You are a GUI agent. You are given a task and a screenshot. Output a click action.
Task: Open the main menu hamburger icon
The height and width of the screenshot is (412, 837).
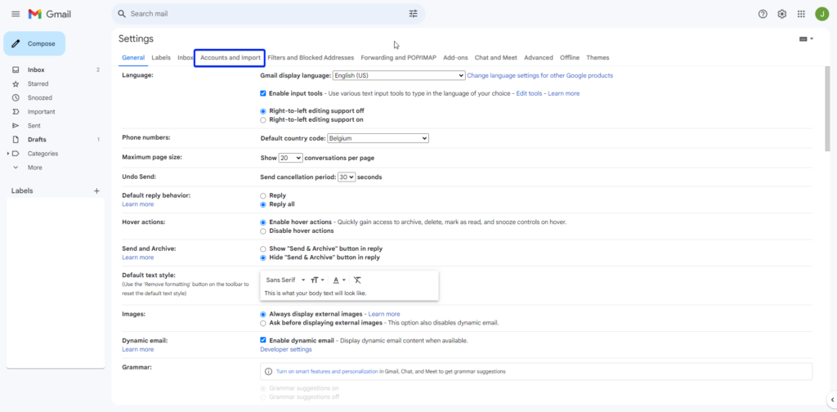click(16, 14)
